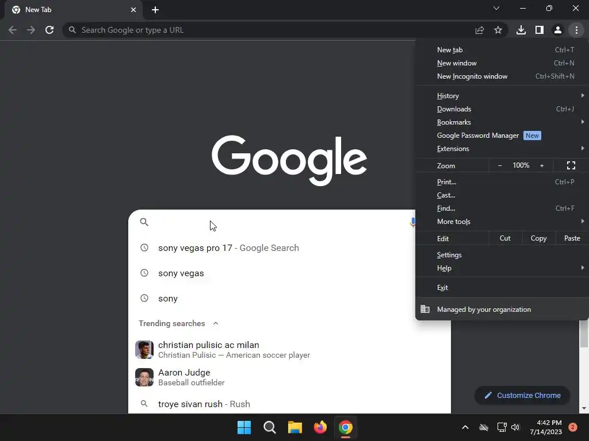This screenshot has width=589, height=441.
Task: Open a new tab with the plus button
Action: [155, 10]
